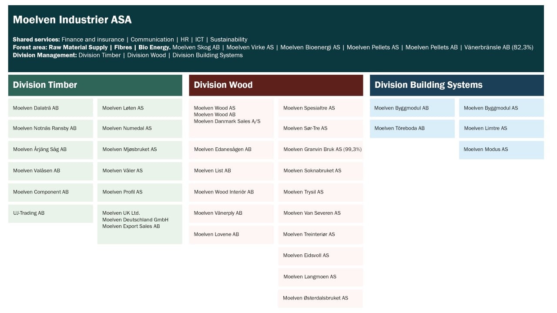
Task: Select the Moelven Modus AS box
Action: (x=501, y=150)
